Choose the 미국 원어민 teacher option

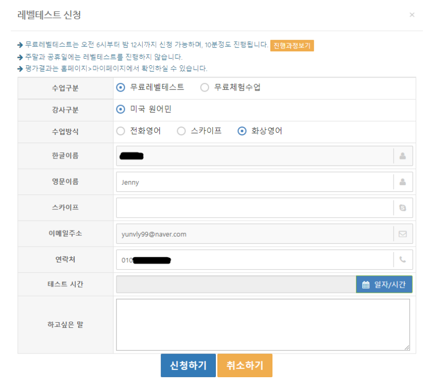(121, 110)
